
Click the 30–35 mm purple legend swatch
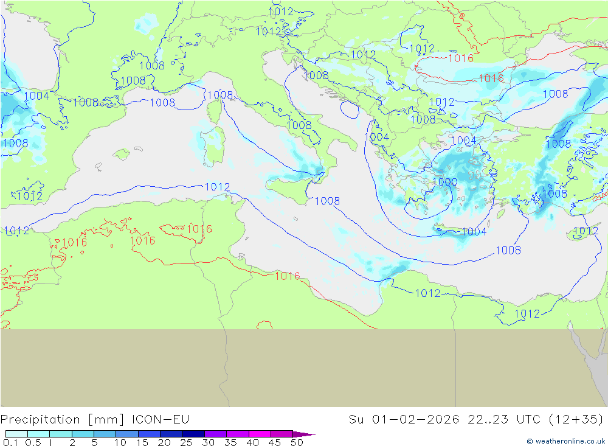tap(216, 434)
